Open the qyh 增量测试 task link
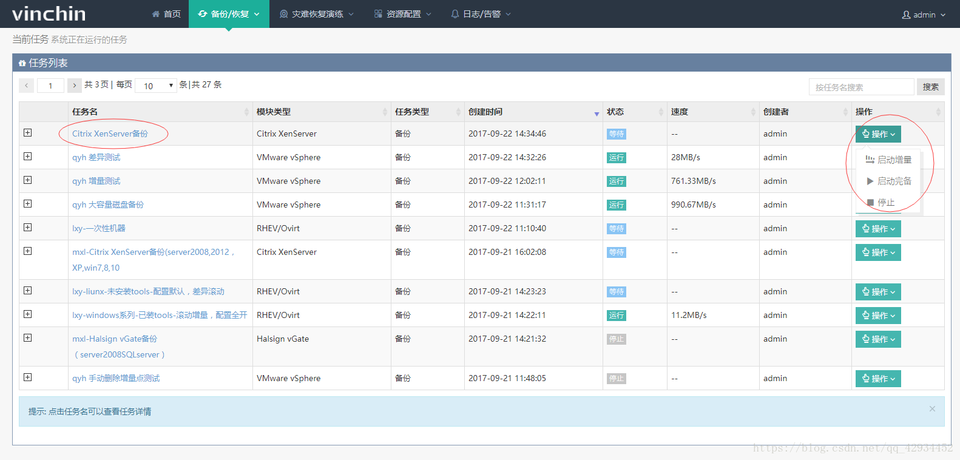The height and width of the screenshot is (460, 960). [x=96, y=181]
